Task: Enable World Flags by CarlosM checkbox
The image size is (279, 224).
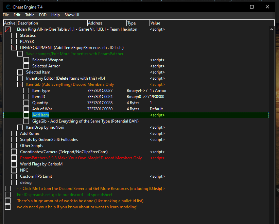Action: point(14,164)
